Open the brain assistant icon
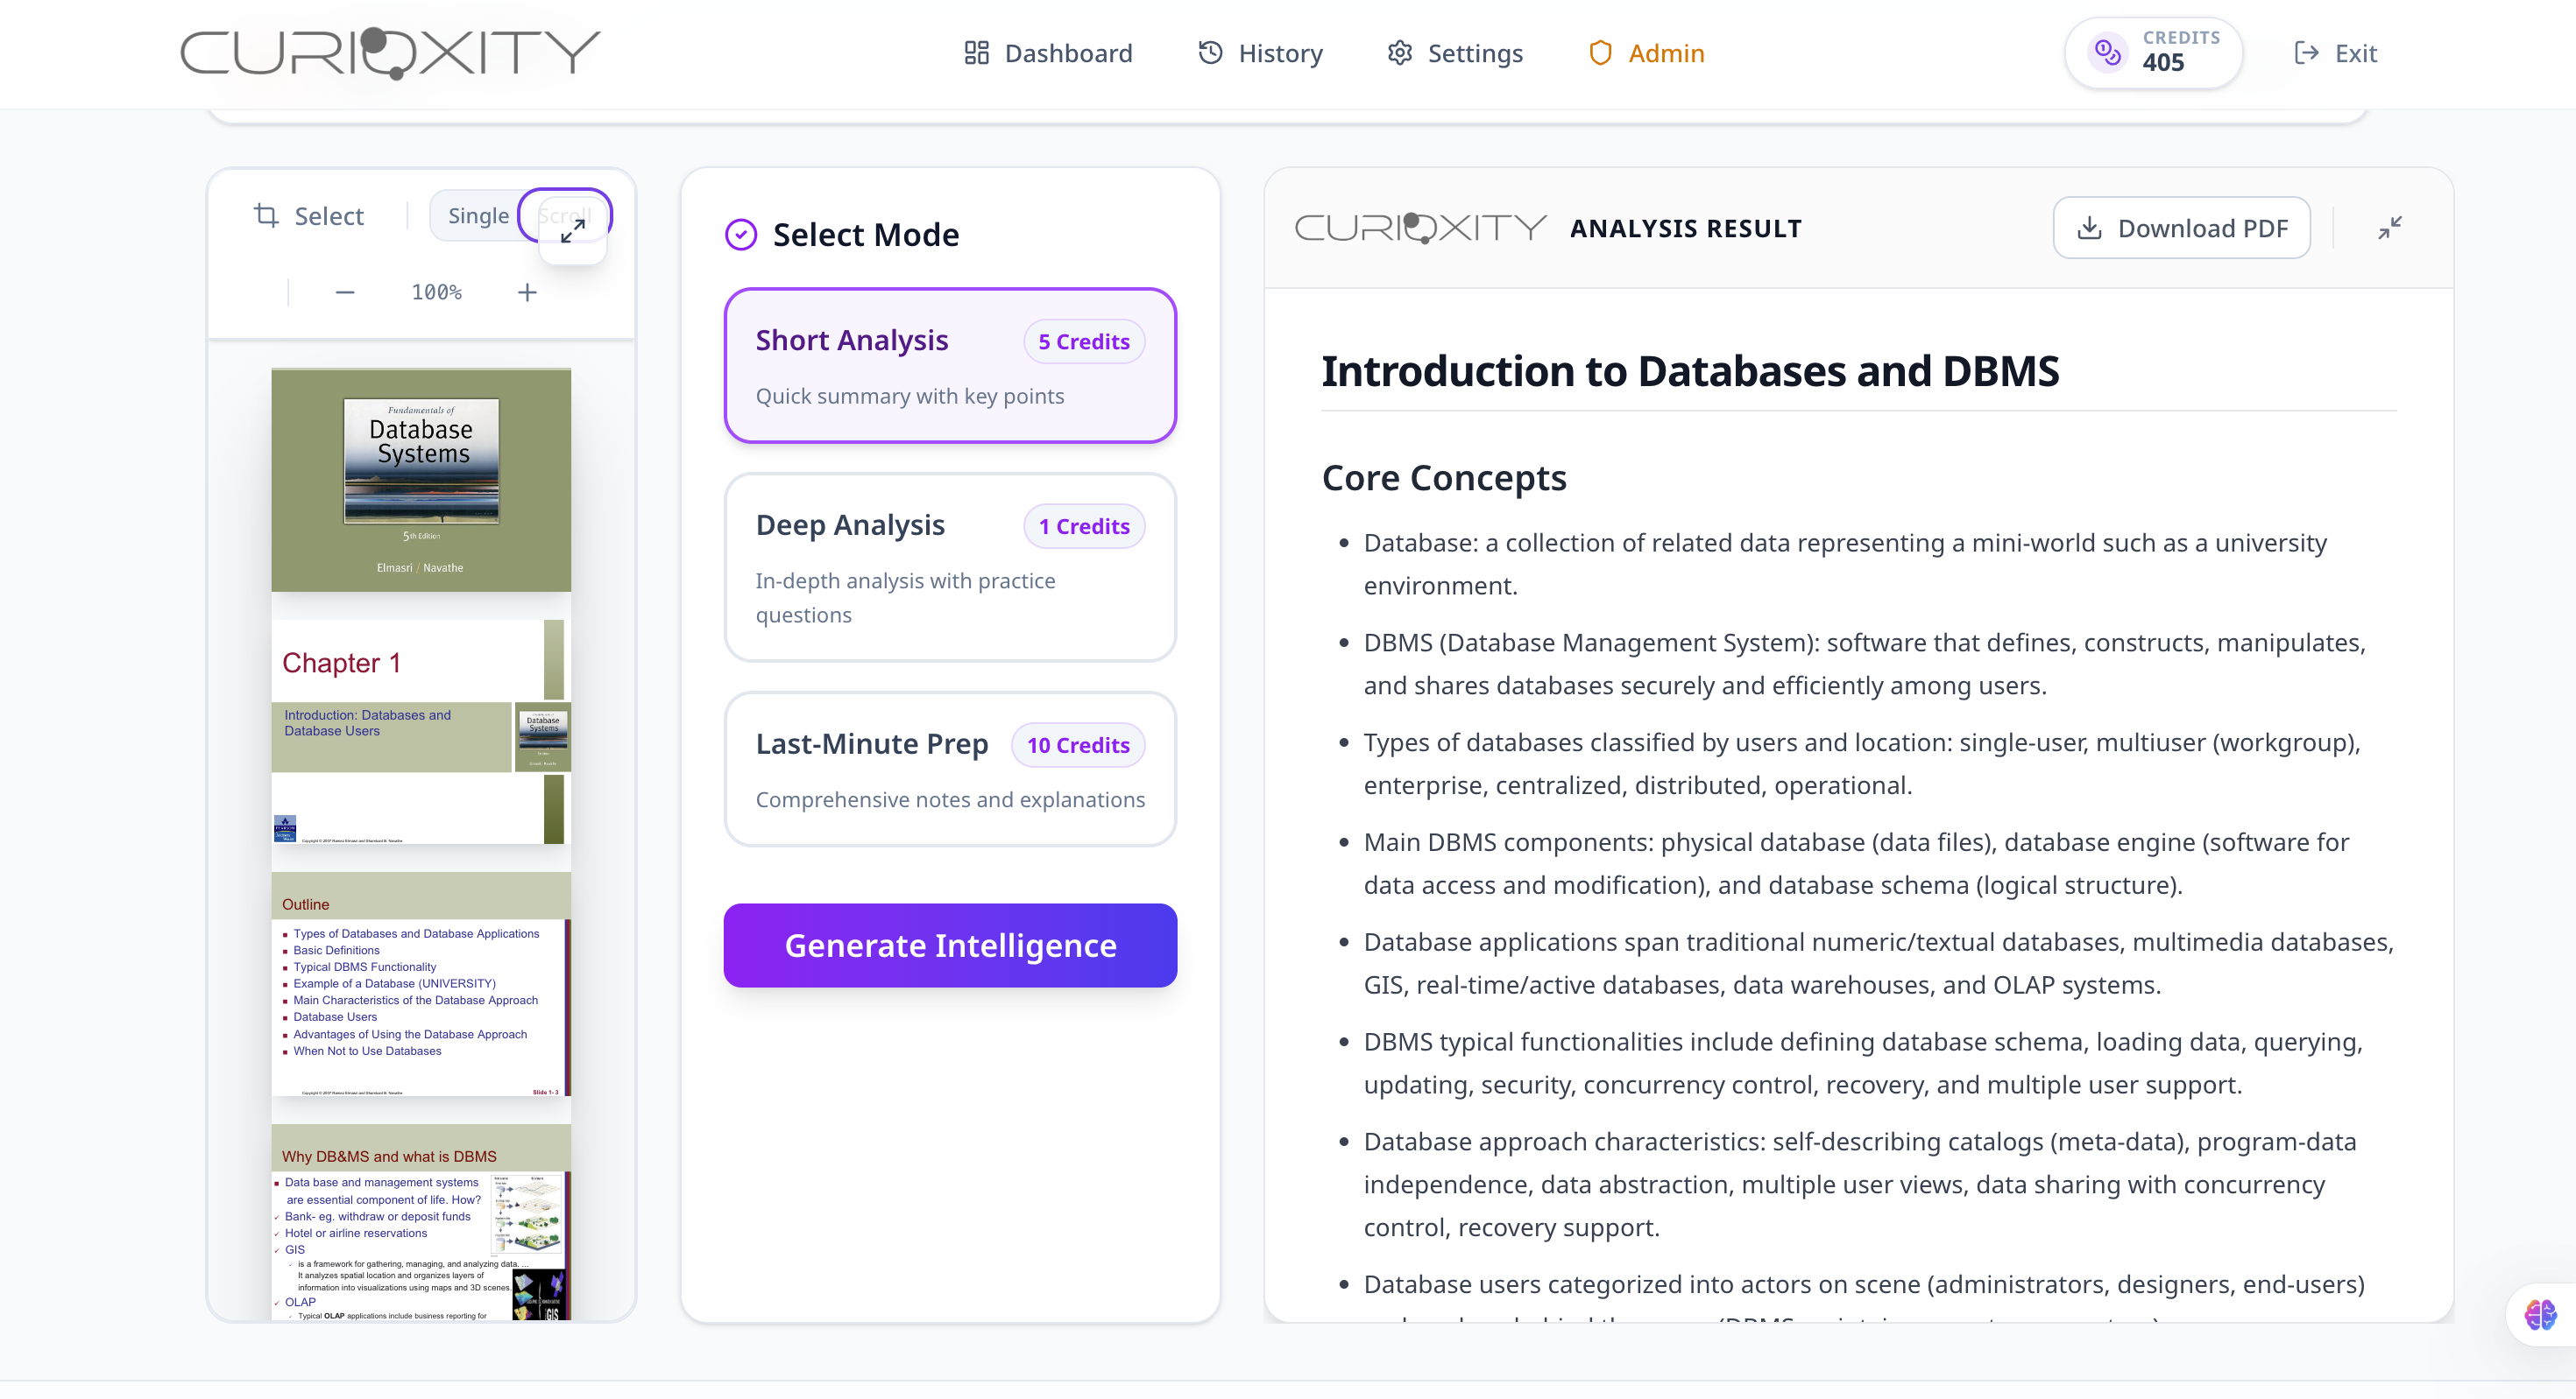Image resolution: width=2576 pixels, height=1399 pixels. tap(2540, 1314)
